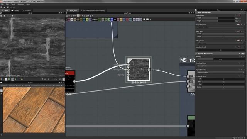Click the lime green node icon in node toolbar
The image size is (247, 139).
pyautogui.click(x=87, y=19)
